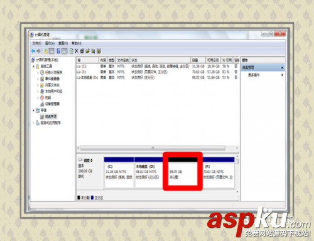Viewport: 314px width, 241px height.
Task: Expand the 共享文件夹 tree node
Action: (38, 86)
